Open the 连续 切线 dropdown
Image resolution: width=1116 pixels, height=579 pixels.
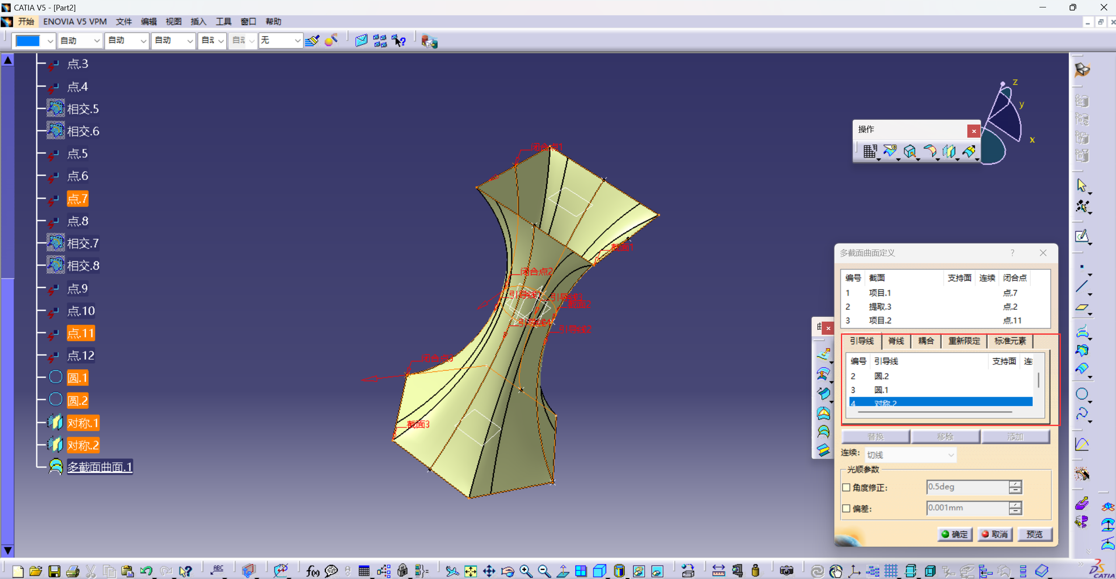coord(910,455)
